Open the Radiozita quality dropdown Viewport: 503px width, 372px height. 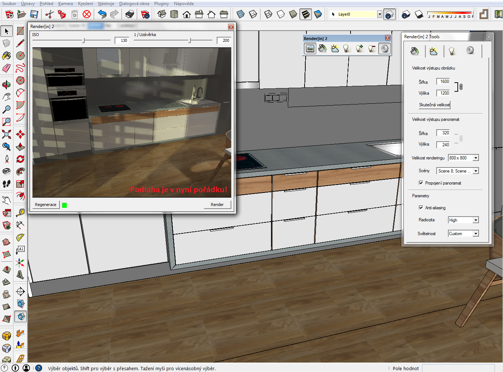[x=476, y=220]
